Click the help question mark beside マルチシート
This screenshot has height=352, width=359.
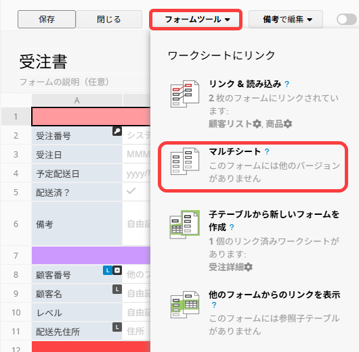point(267,151)
